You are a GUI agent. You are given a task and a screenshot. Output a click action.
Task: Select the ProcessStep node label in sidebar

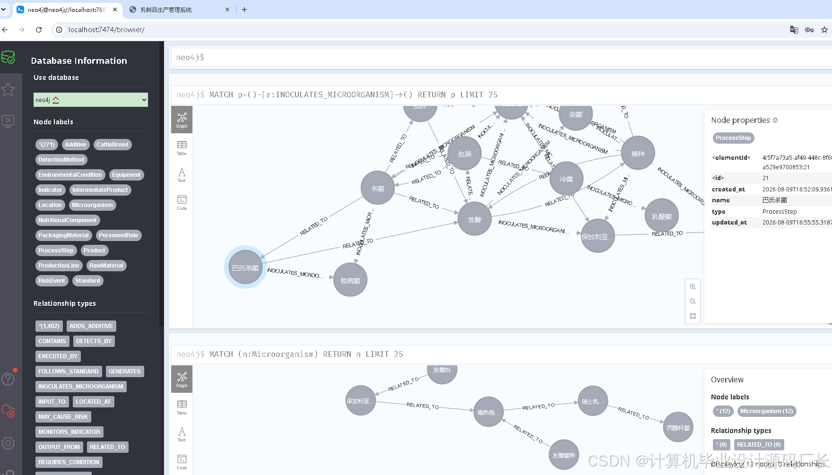coord(56,250)
